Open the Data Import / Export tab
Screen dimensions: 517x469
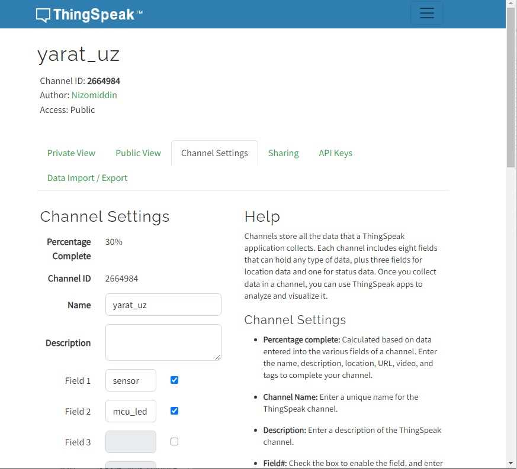coord(87,178)
